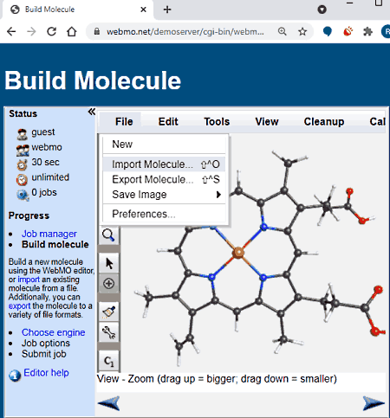Click the browser forward arrow
This screenshot has width=390, height=418.
coord(31,31)
